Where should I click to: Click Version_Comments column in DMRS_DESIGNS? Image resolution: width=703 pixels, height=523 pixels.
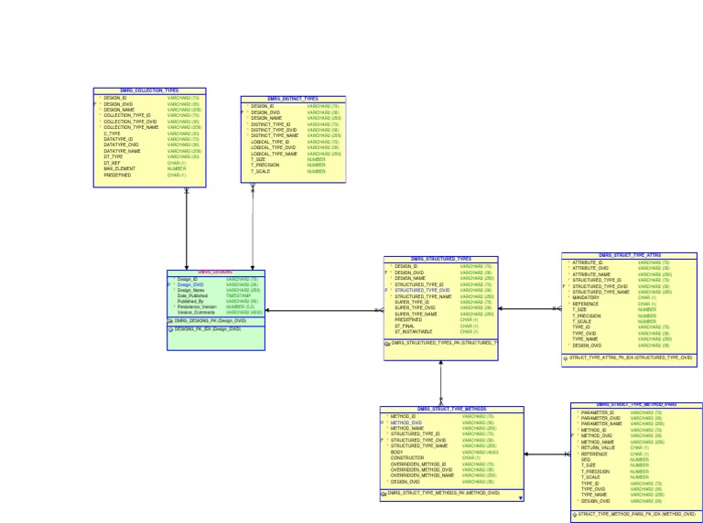[196, 312]
